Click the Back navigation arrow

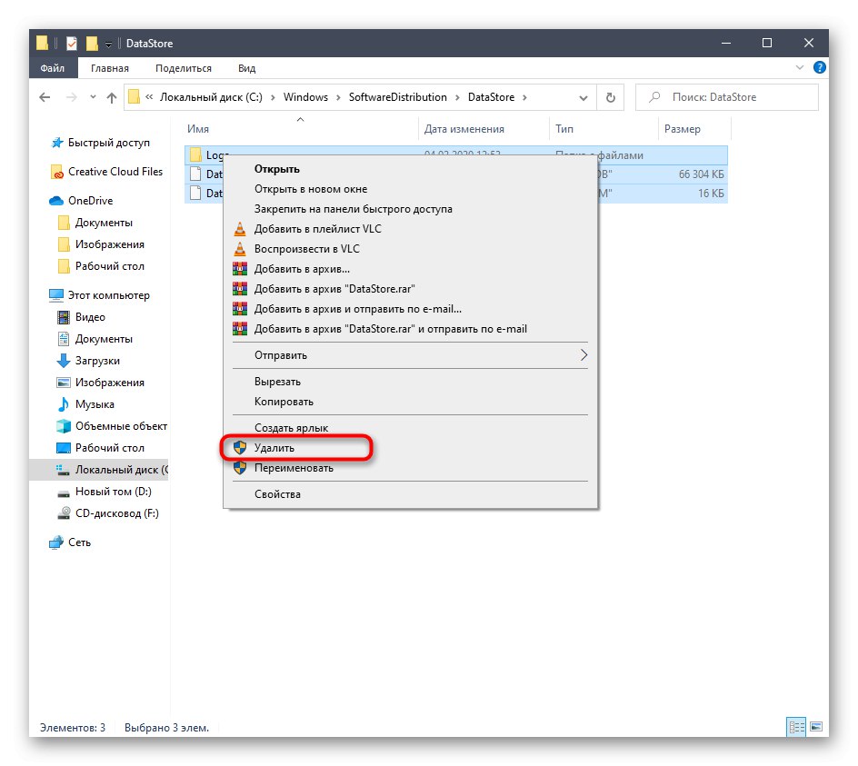tap(45, 97)
